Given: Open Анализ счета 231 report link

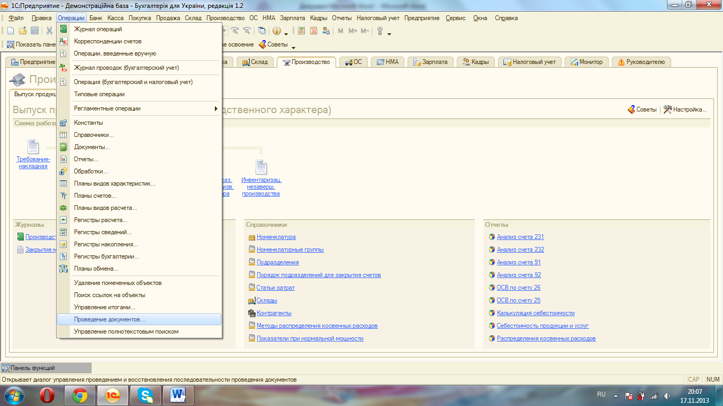Looking at the screenshot, I should [x=520, y=237].
